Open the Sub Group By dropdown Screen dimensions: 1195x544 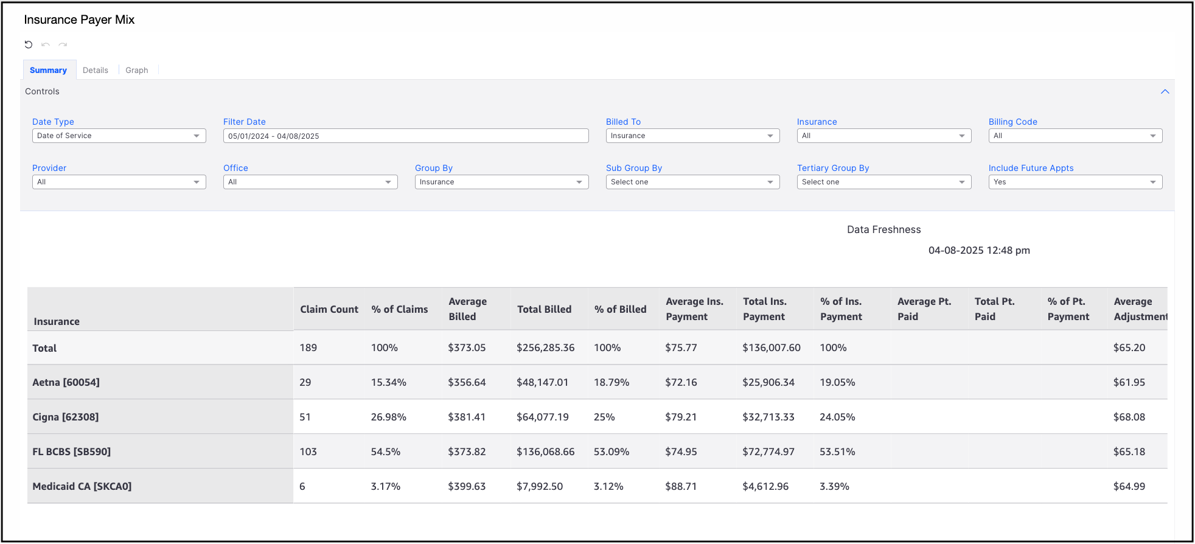tap(692, 182)
